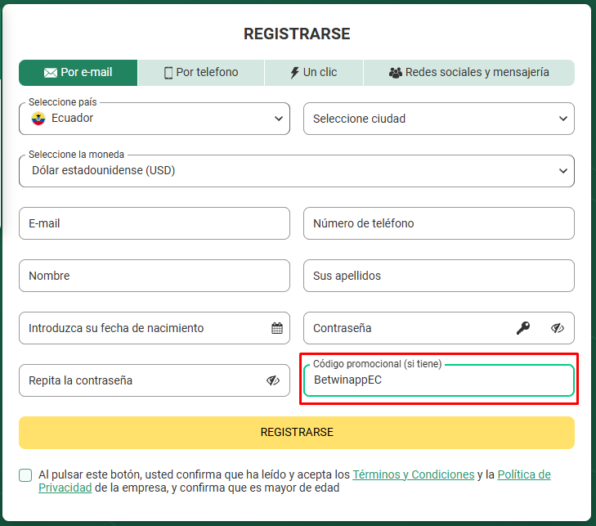Open the Seleccione la moneda currency dropdown
The image size is (596, 526).
[x=297, y=171]
